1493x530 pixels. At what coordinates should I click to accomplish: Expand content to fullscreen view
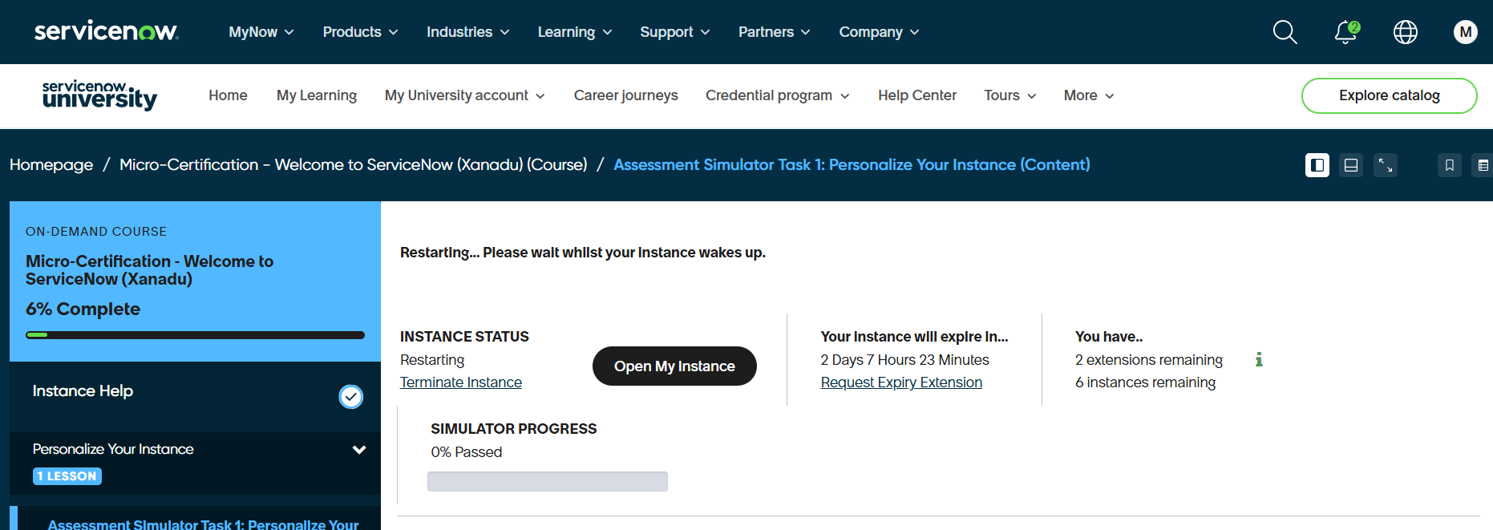1385,165
